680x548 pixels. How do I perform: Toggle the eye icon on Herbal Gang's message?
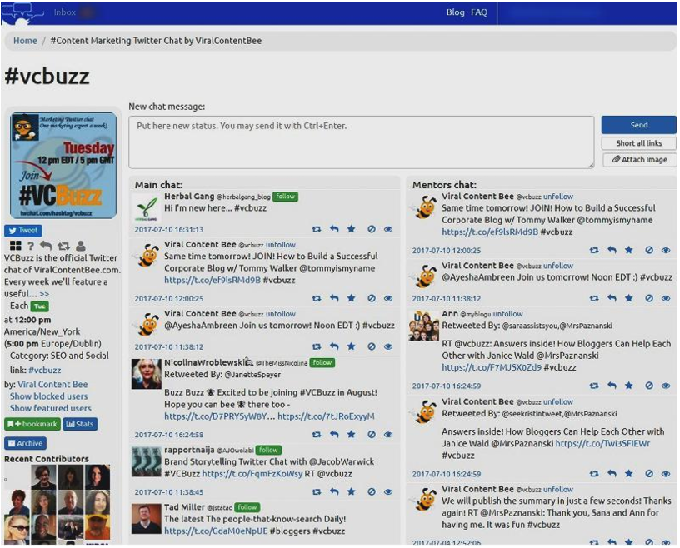click(388, 229)
